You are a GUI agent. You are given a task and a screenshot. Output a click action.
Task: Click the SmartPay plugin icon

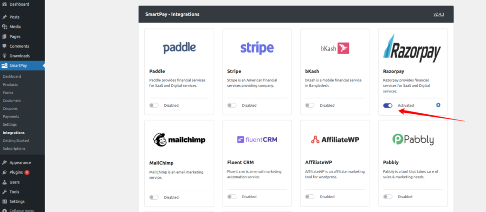click(4, 66)
